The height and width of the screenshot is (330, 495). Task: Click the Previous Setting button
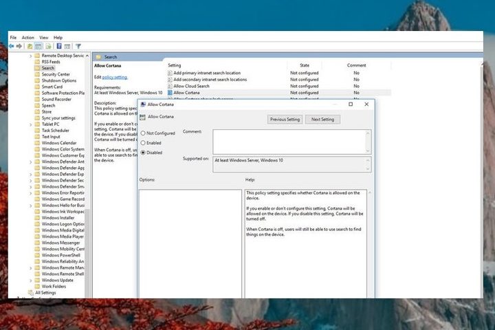tap(285, 120)
